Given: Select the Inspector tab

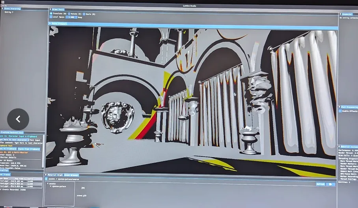Looking at the screenshot, I should click(347, 14).
